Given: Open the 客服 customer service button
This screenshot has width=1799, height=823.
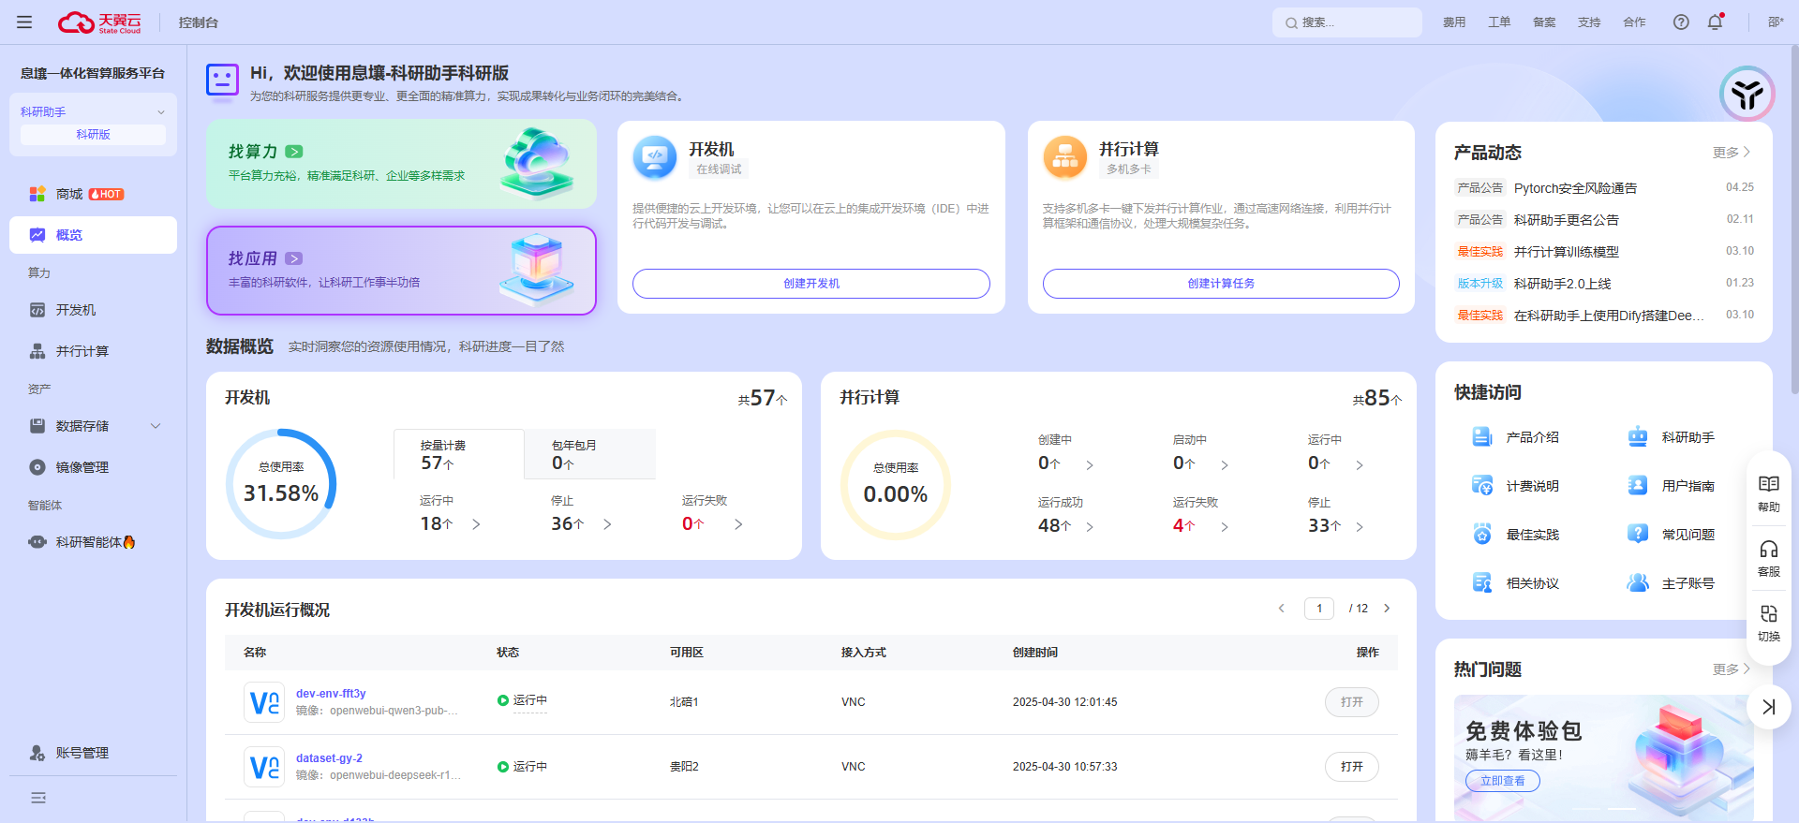Looking at the screenshot, I should (x=1769, y=558).
